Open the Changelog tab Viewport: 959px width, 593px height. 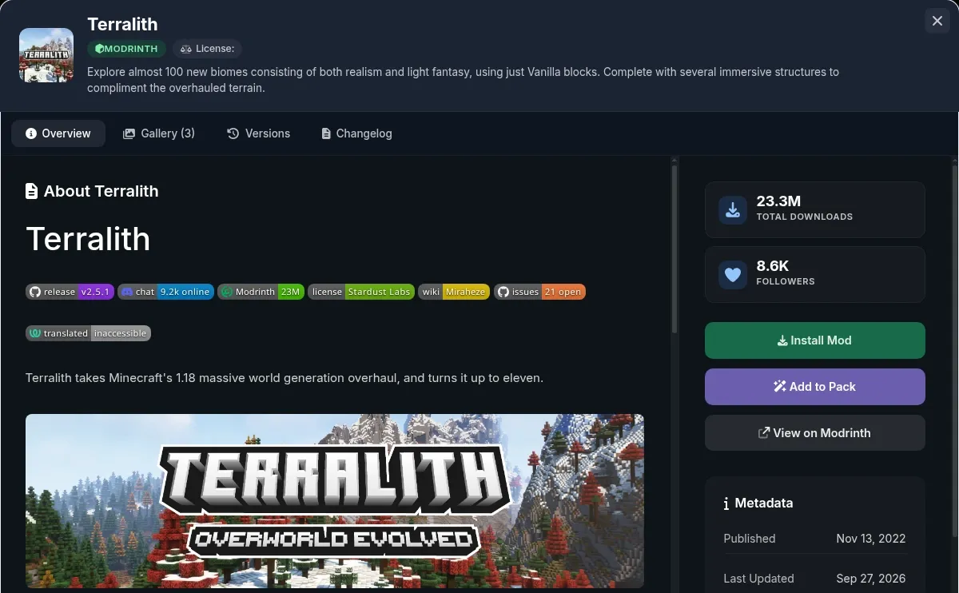(x=356, y=133)
